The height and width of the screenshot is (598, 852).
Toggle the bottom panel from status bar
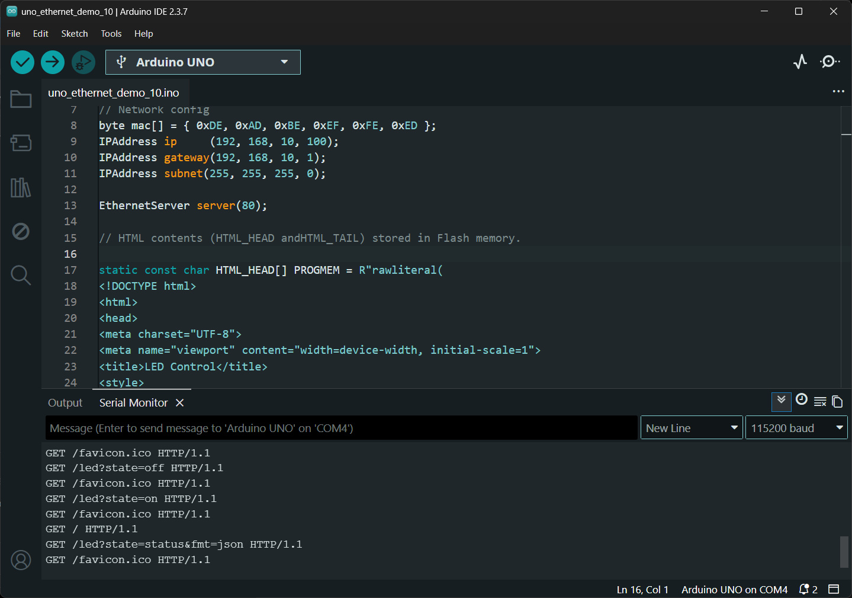[834, 589]
